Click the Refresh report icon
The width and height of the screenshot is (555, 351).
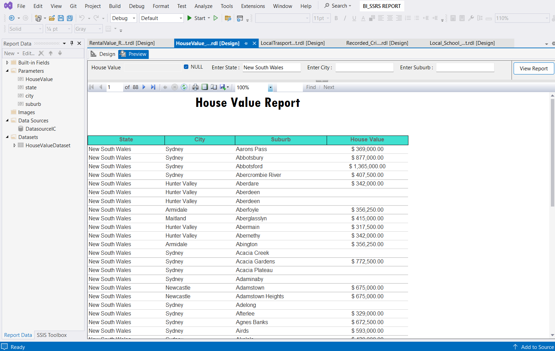coord(184,87)
